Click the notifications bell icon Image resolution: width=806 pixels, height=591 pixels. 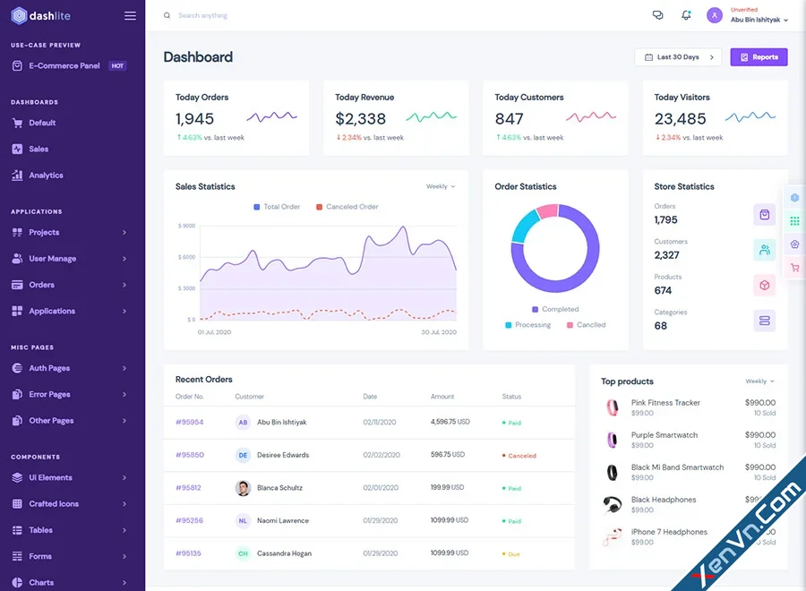(683, 14)
